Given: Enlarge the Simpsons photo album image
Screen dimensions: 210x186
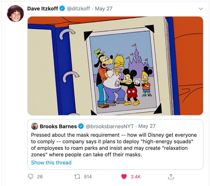Looking at the screenshot, I should pos(115,66).
